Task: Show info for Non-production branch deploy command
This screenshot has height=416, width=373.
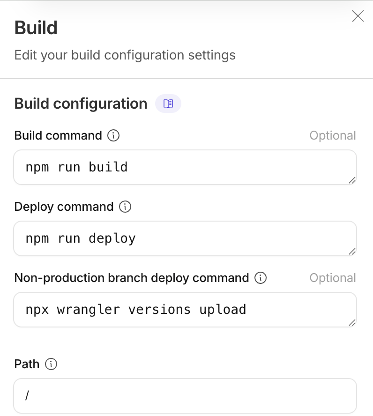Action: click(261, 278)
